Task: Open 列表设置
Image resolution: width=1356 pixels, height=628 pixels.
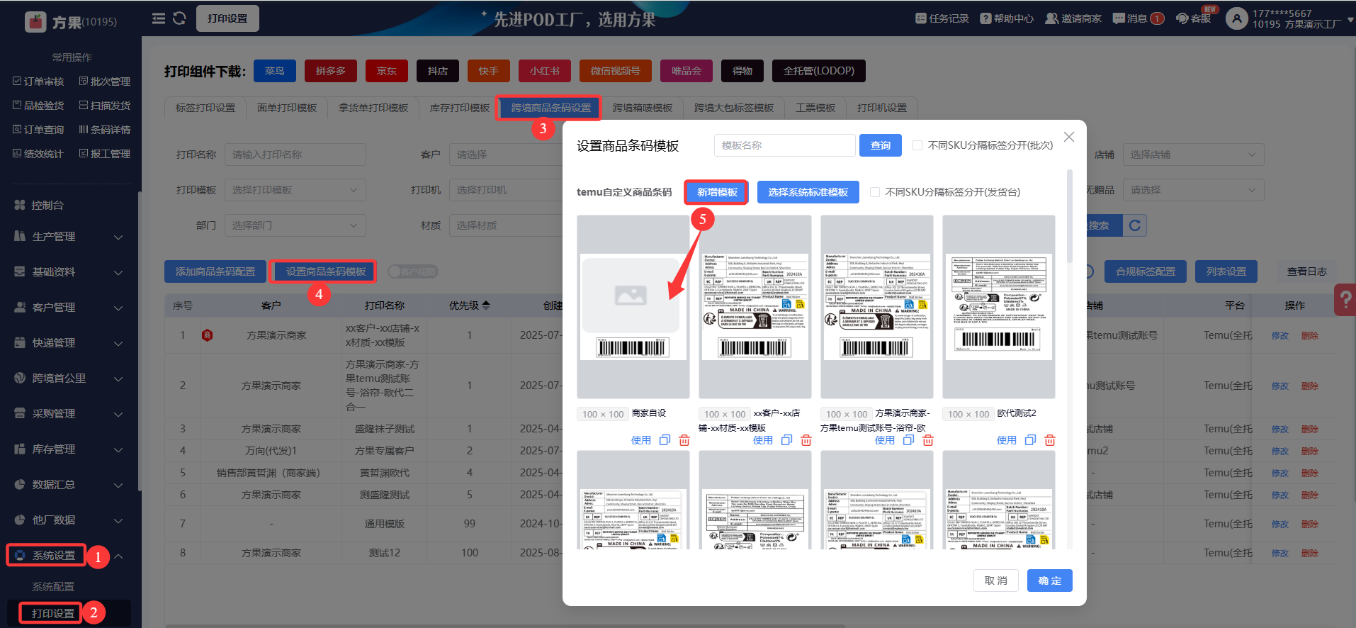Action: tap(1226, 271)
